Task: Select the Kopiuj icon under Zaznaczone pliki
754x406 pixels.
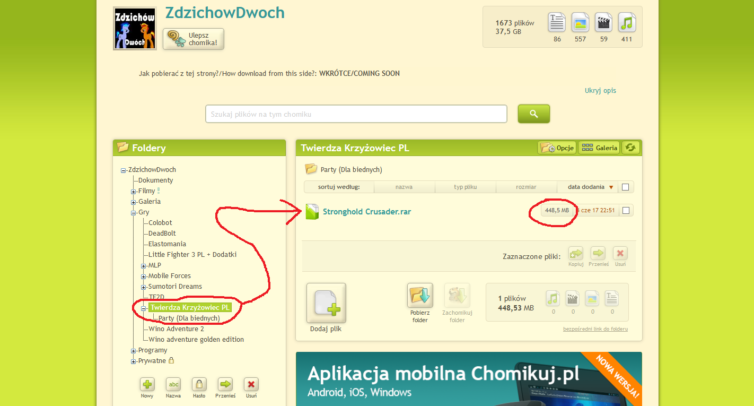Action: pyautogui.click(x=575, y=254)
